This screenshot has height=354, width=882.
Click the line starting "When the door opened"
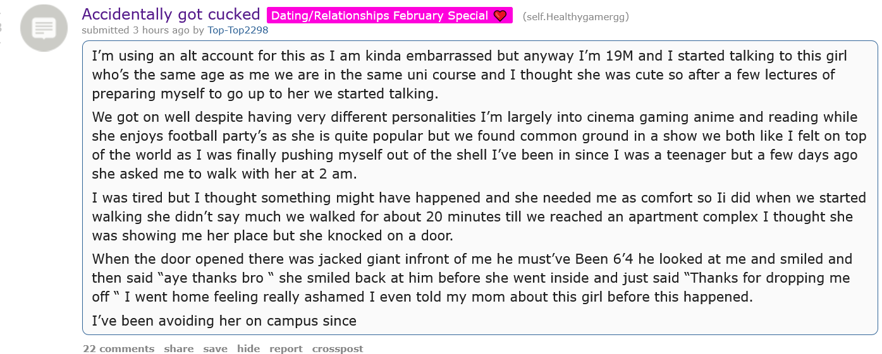coord(472,259)
